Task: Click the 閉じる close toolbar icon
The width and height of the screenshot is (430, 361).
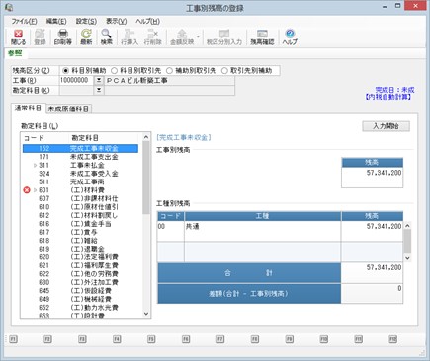Action: 18,37
